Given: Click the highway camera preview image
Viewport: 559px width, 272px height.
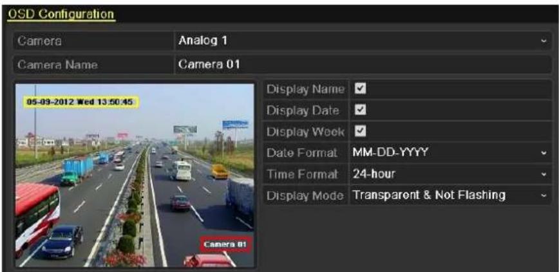Looking at the screenshot, I should 135,175.
